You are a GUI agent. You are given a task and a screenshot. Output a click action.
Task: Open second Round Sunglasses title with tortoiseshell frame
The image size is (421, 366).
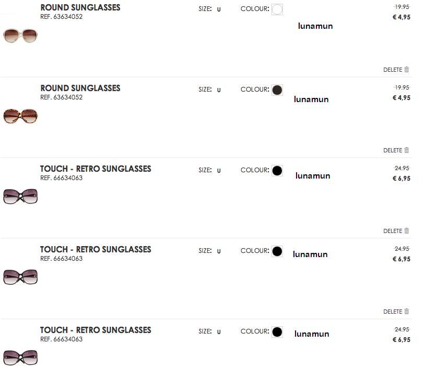point(80,88)
